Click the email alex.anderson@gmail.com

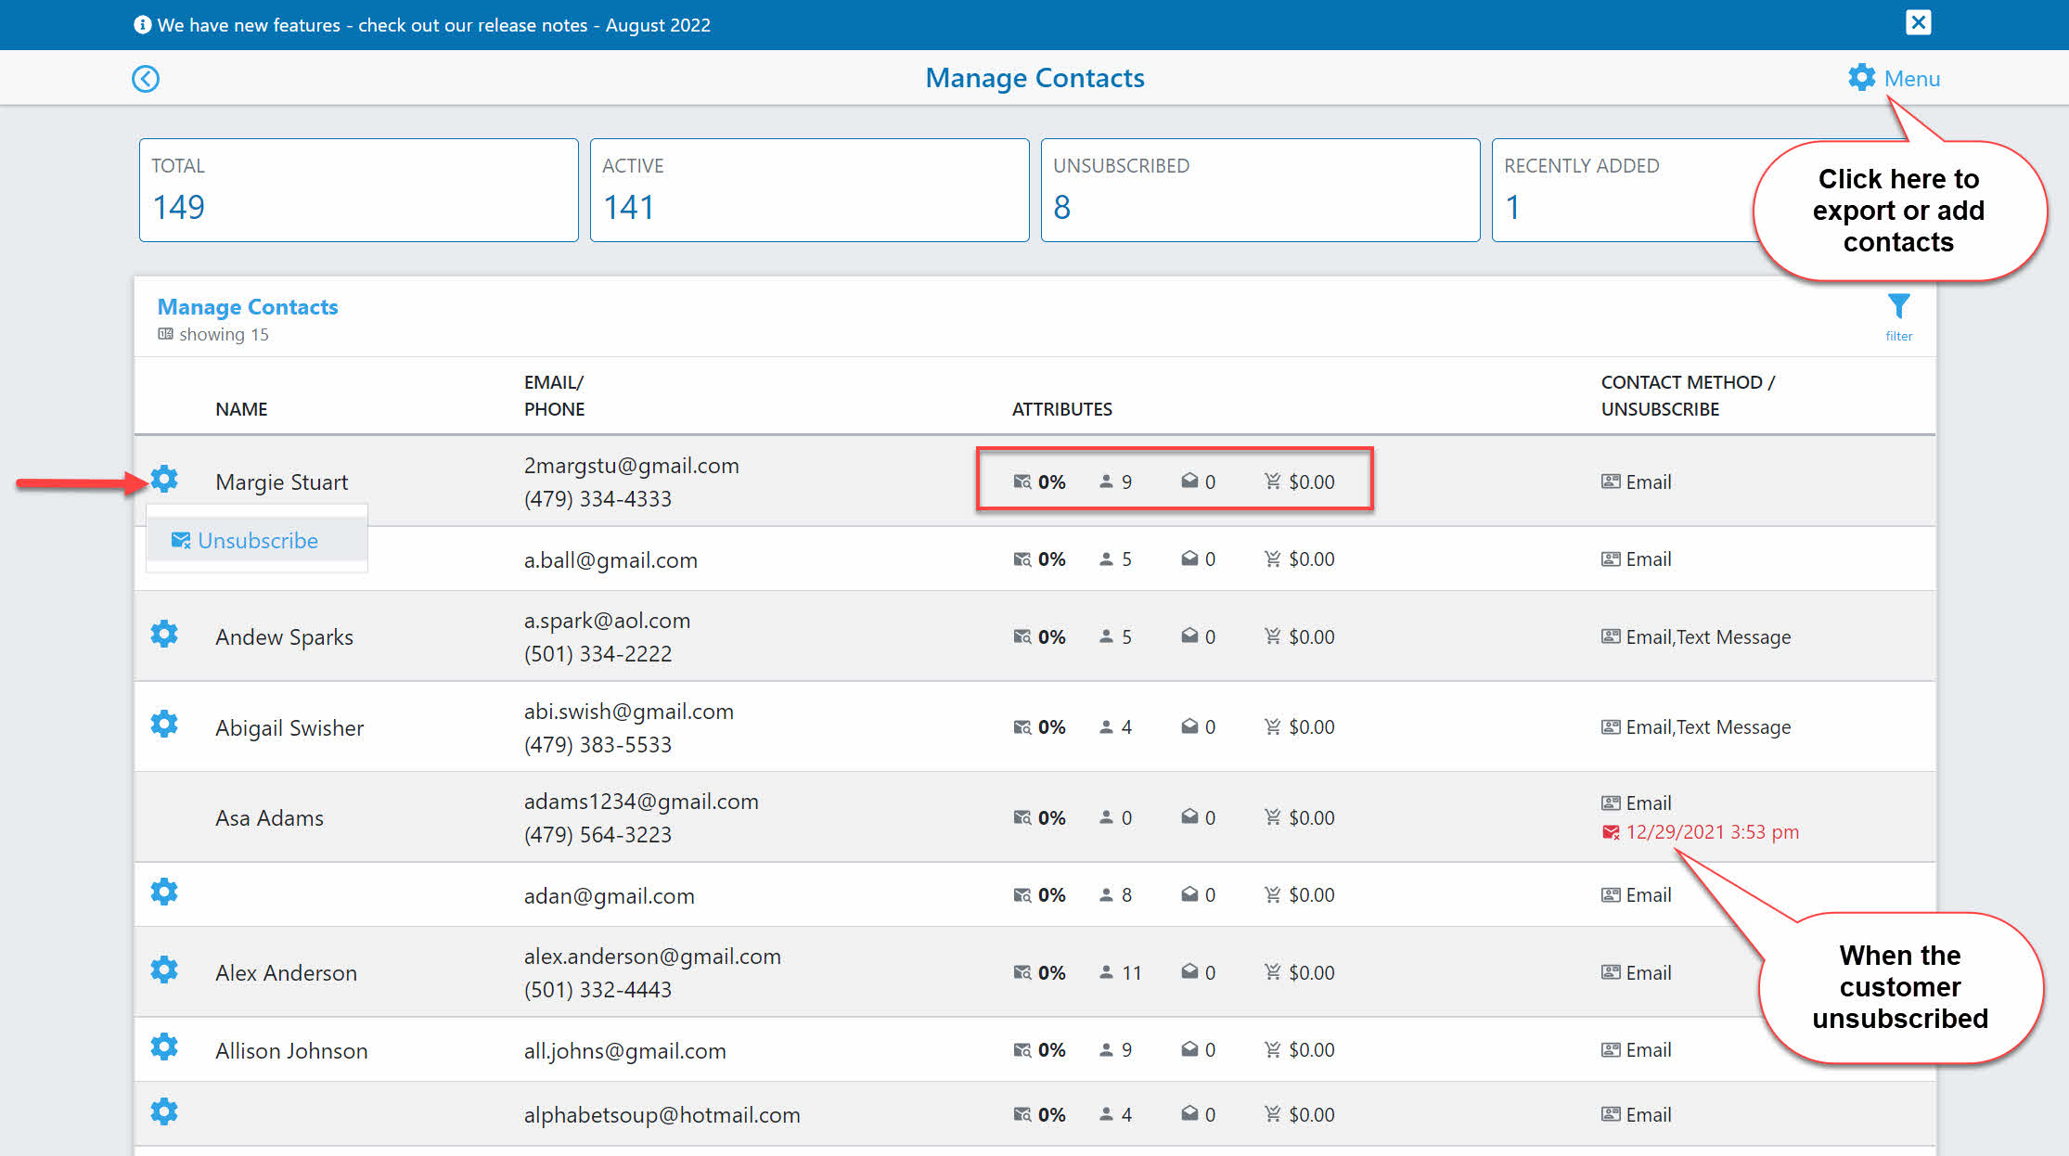coord(652,957)
